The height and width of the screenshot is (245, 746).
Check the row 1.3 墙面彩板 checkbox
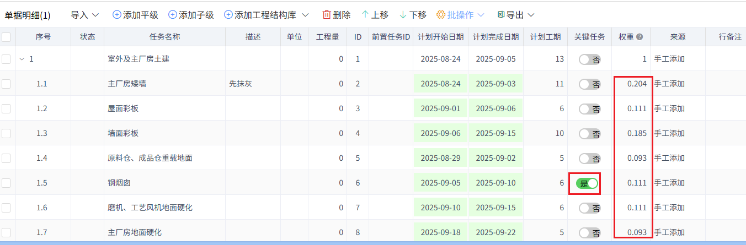tap(6, 133)
